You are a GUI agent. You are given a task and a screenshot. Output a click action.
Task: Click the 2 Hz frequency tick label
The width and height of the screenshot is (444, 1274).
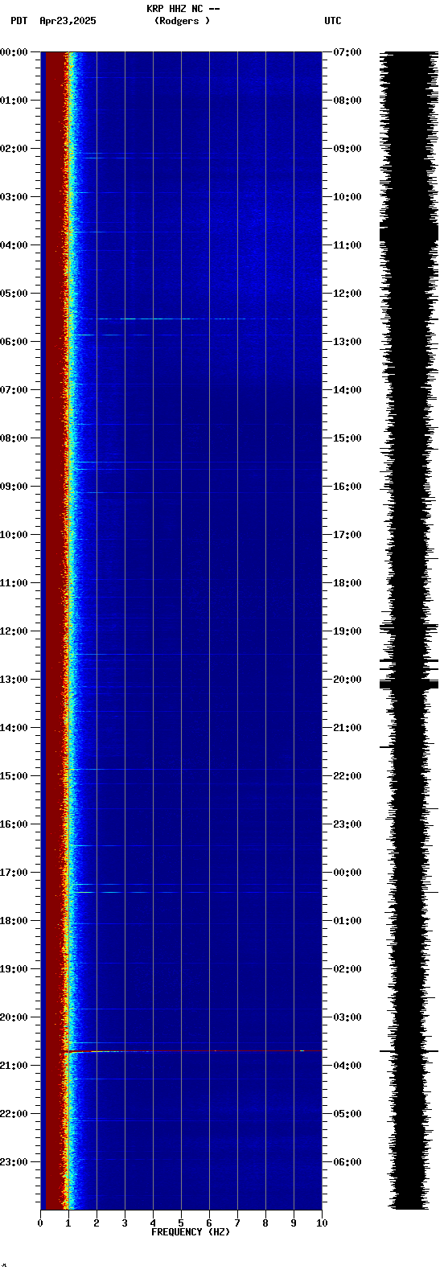pos(97,1223)
